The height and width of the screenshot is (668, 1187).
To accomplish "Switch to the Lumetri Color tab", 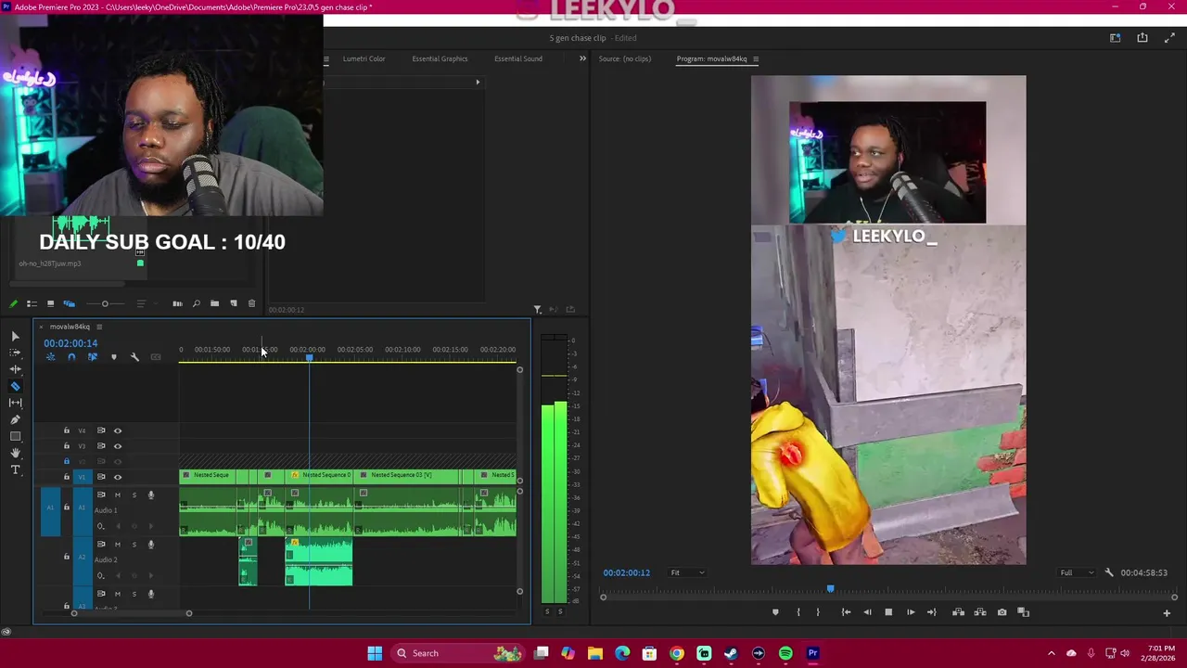I will point(364,58).
